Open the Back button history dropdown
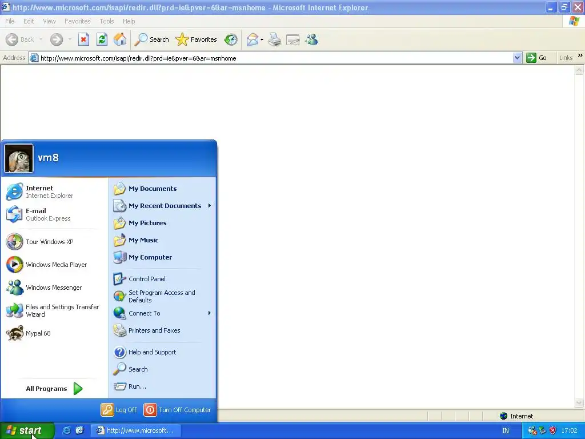 [x=41, y=39]
